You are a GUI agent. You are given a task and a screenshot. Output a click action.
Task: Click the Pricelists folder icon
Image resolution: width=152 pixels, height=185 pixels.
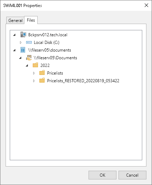point(42,73)
